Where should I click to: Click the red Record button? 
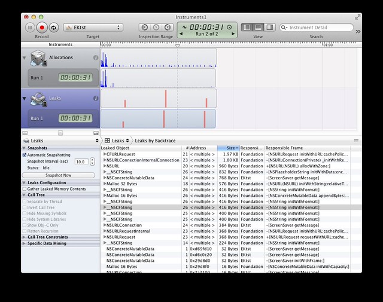tap(42, 28)
